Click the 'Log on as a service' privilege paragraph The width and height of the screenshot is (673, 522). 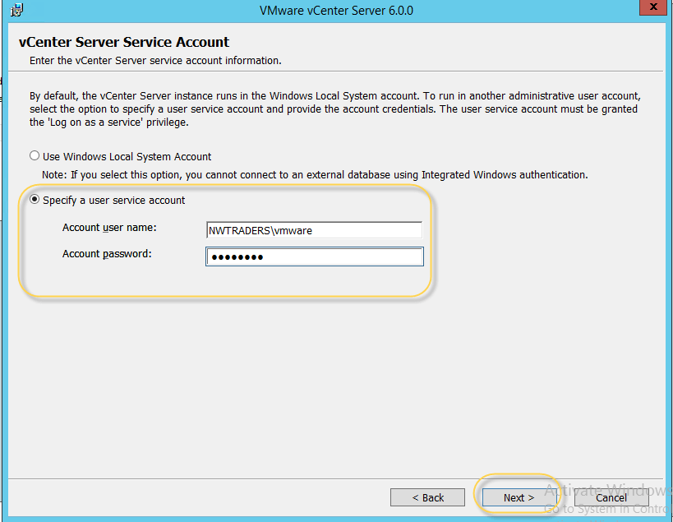coord(334,109)
